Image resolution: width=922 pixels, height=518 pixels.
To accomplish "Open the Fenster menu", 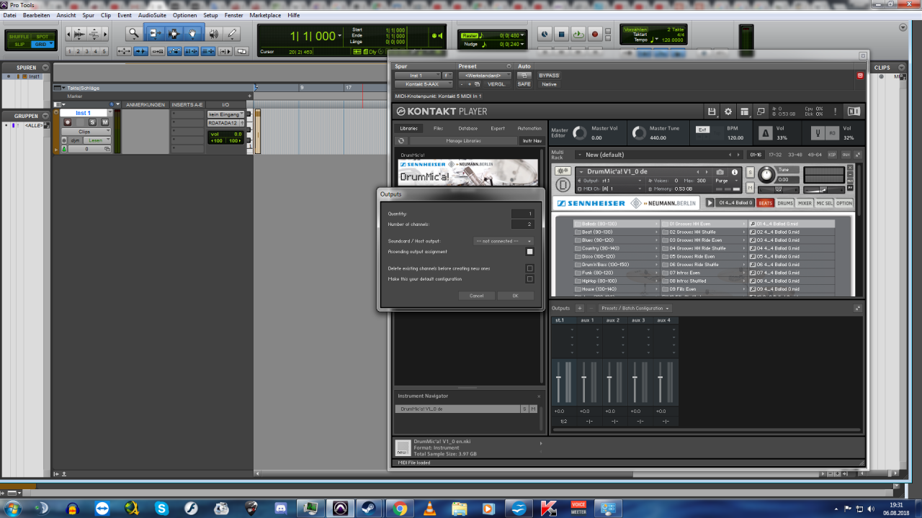I will [234, 15].
